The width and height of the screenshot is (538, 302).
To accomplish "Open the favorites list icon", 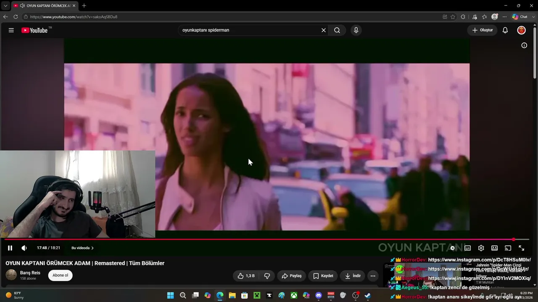I will 484,17.
